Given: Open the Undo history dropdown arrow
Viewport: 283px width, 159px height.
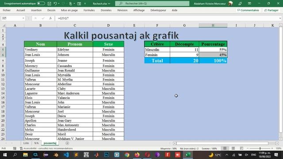Looking at the screenshot, I should point(59,4).
